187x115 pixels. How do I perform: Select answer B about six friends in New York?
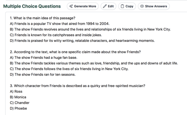[x=90, y=29]
